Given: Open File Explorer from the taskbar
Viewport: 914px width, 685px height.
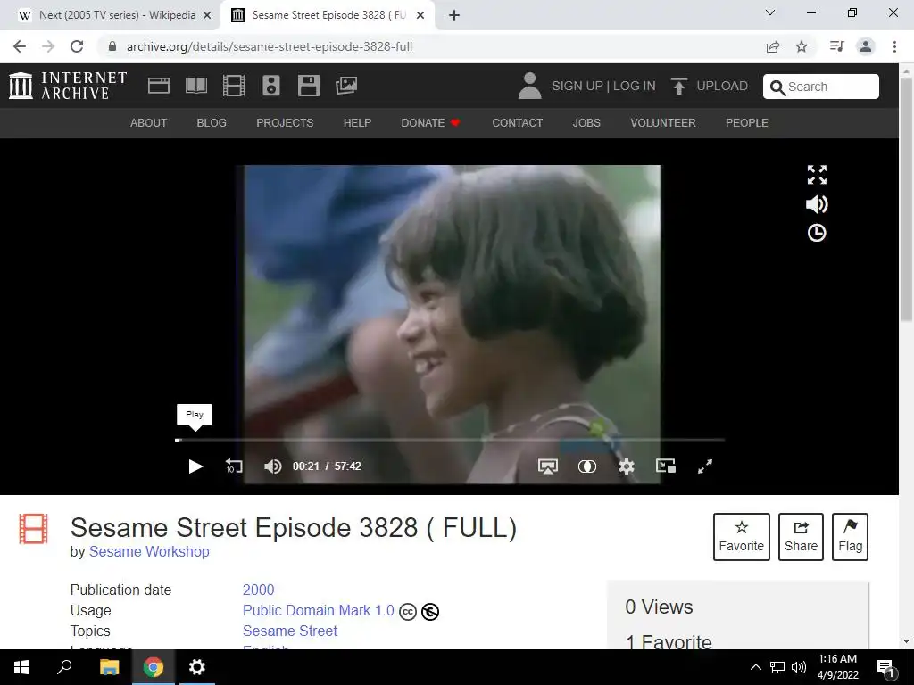Looking at the screenshot, I should (109, 667).
